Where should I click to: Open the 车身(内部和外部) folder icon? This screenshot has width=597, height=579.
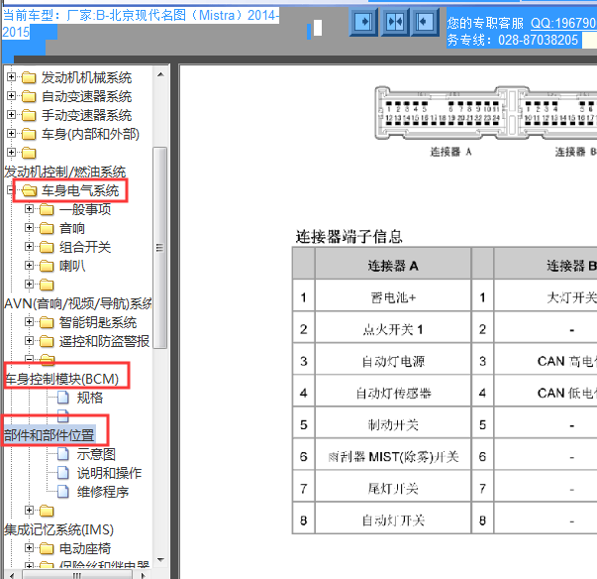coord(29,134)
